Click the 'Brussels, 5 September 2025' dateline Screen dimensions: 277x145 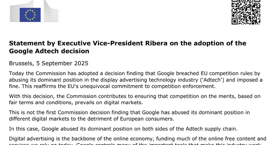(49, 63)
